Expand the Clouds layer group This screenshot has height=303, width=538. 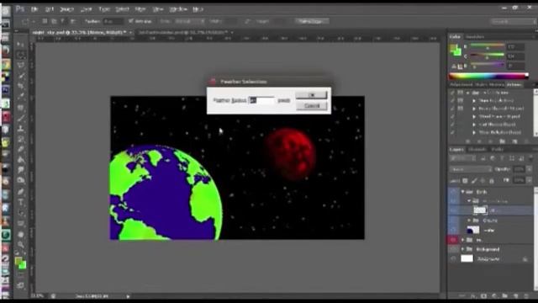tap(469, 221)
